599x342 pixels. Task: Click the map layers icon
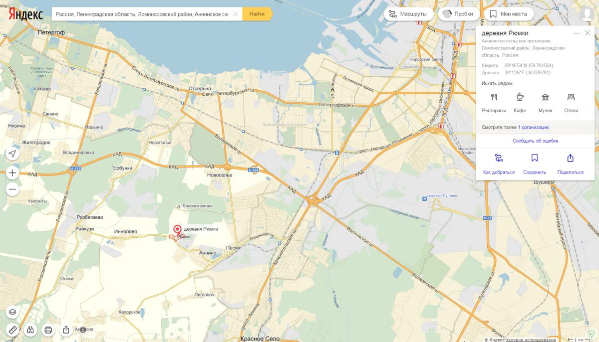pyautogui.click(x=13, y=312)
